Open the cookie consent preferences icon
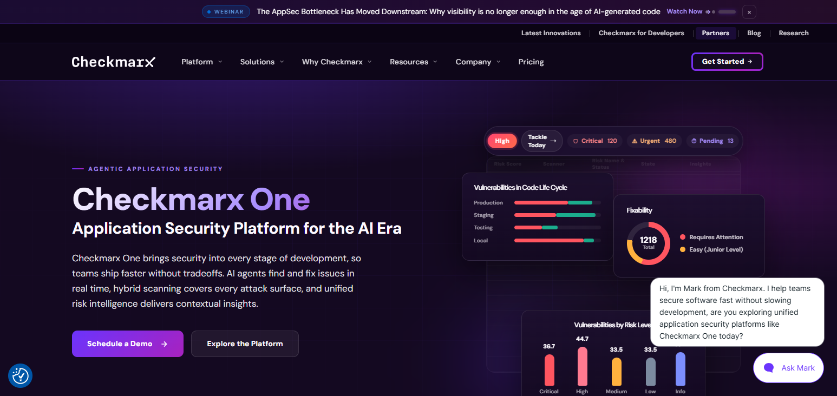837x396 pixels. coord(21,375)
